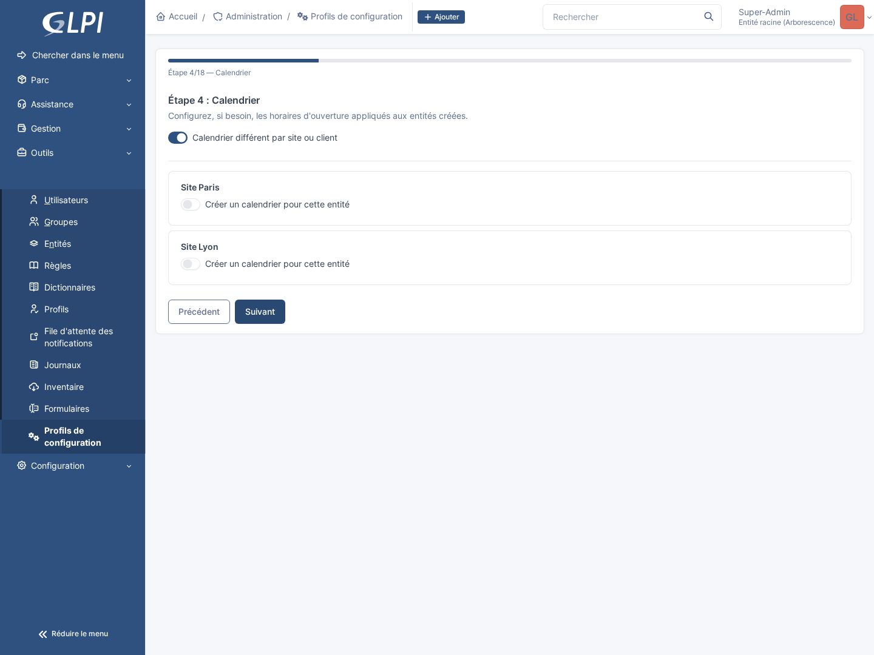Select Profils de configuration sidebar item

pos(73,437)
